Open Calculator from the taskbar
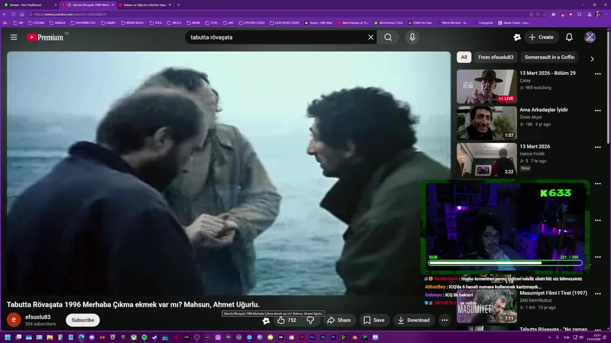 (x=60, y=337)
